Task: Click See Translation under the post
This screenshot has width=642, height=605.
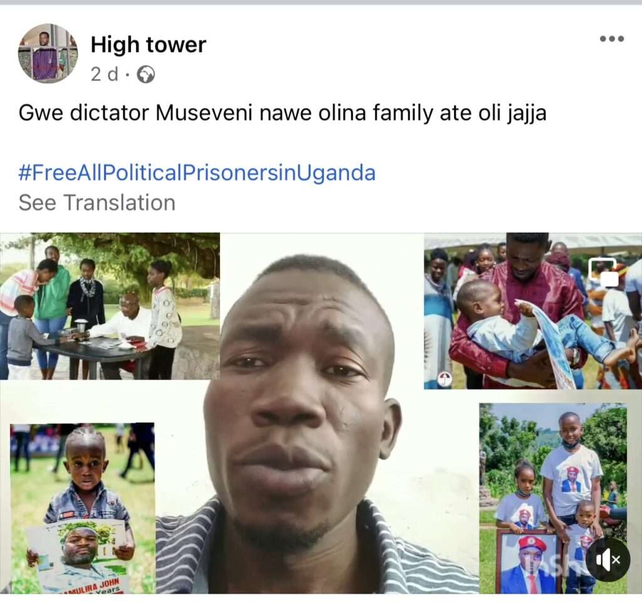Action: (x=97, y=203)
